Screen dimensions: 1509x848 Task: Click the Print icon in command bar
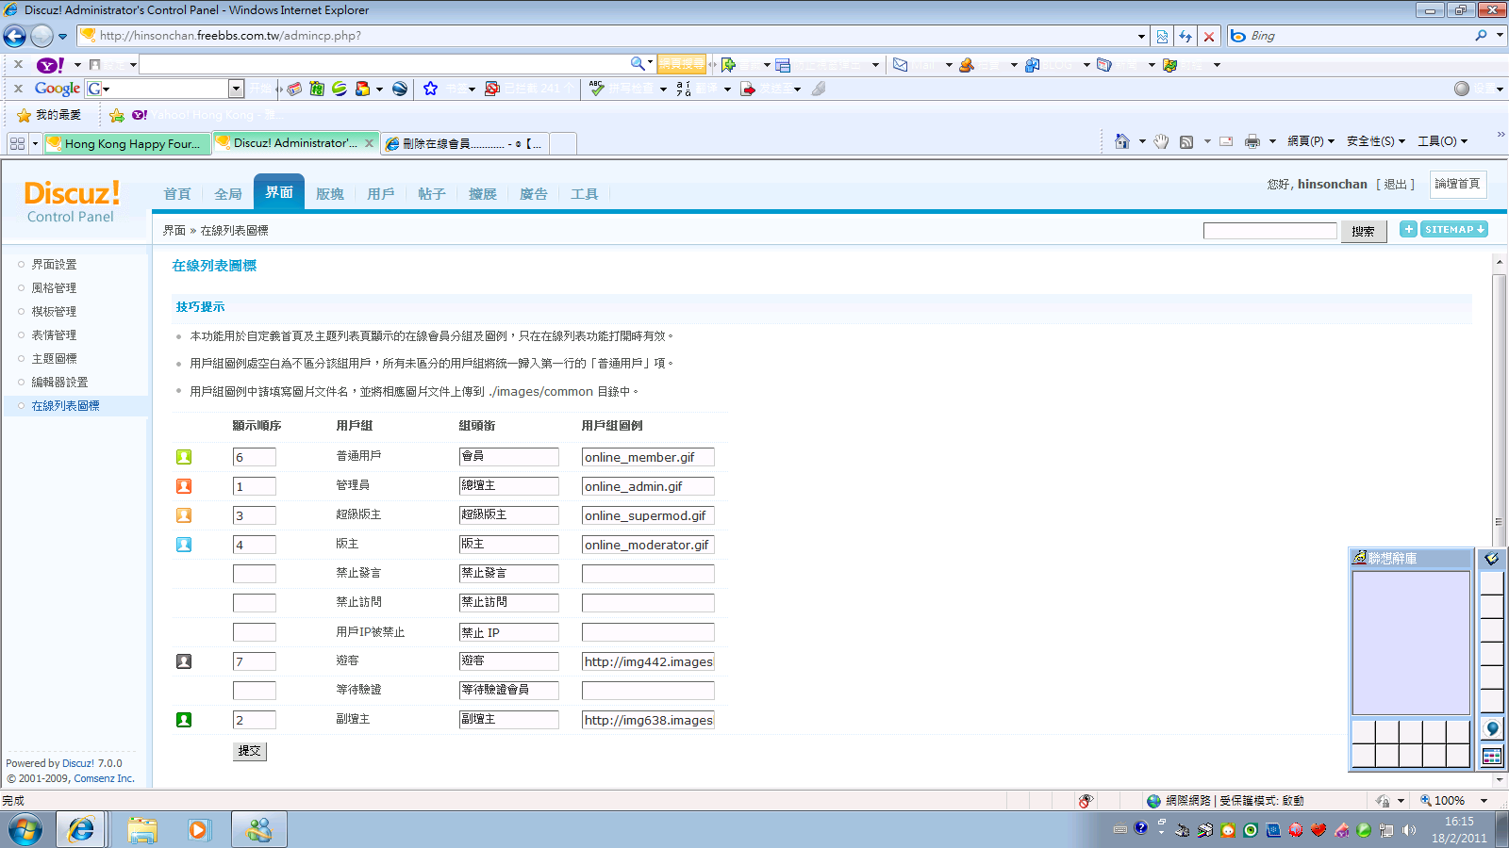(1252, 141)
